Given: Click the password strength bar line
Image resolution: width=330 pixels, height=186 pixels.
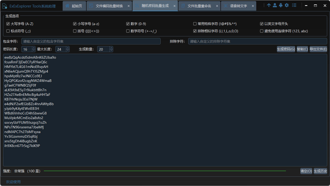Looking at the screenshot, I should point(165,171).
